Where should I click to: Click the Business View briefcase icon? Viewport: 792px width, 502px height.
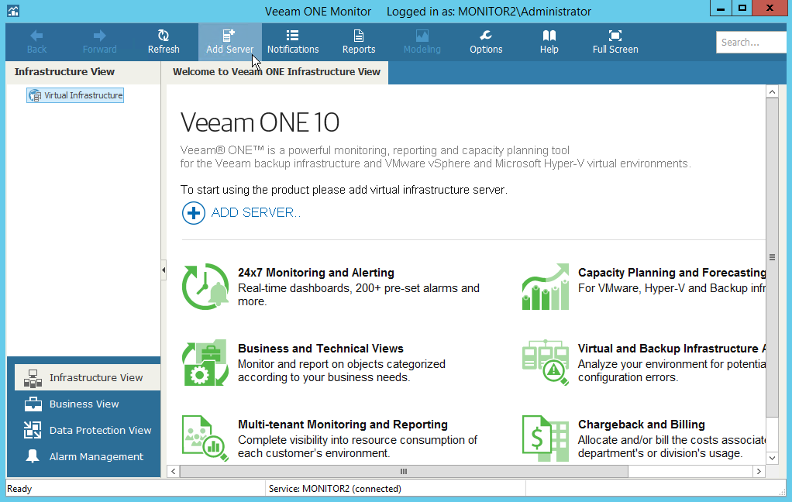click(33, 404)
